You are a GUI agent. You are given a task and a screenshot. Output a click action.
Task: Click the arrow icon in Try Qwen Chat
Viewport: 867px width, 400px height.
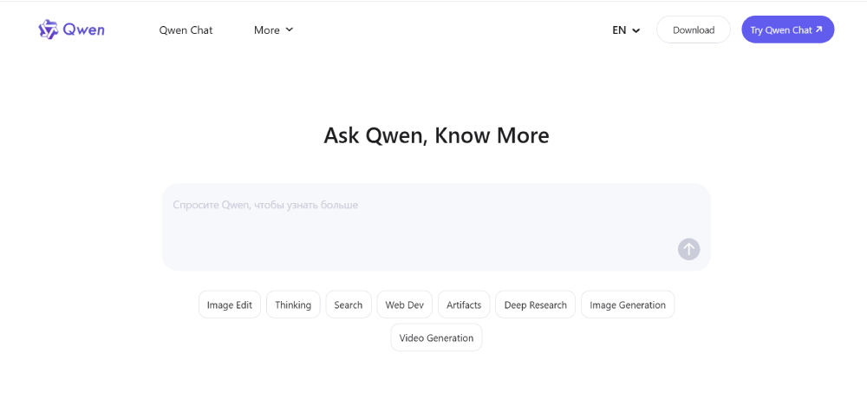click(x=819, y=30)
